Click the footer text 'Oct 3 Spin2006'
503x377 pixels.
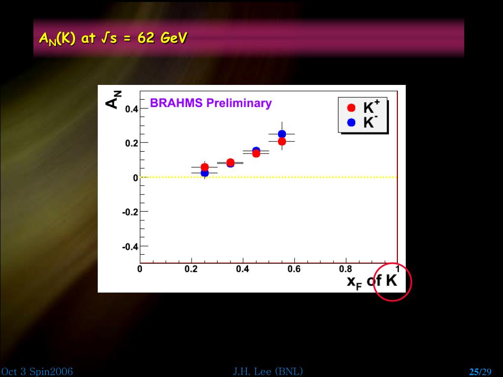(x=36, y=372)
